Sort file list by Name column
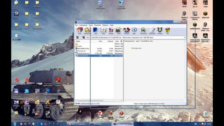The image size is (224, 126). [83, 41]
